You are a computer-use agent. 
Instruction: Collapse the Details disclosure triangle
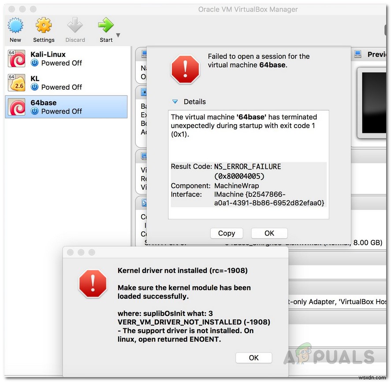coord(176,102)
